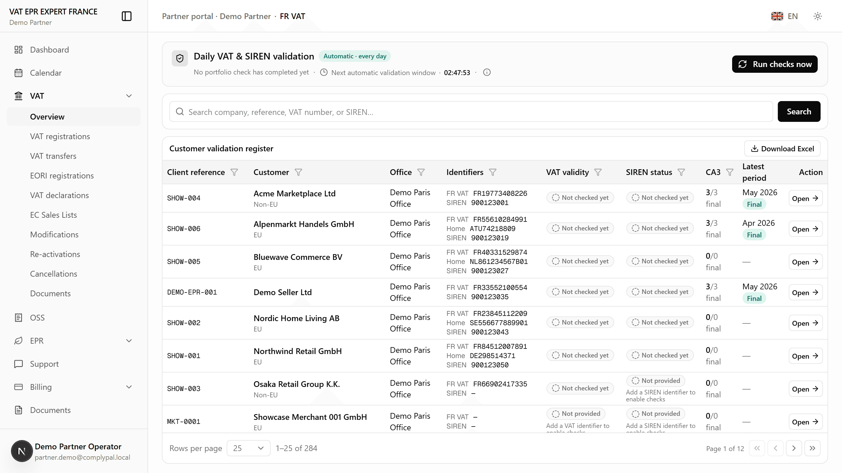Open the Osaka Retail Group K.K. row
Image resolution: width=842 pixels, height=473 pixels.
[805, 389]
